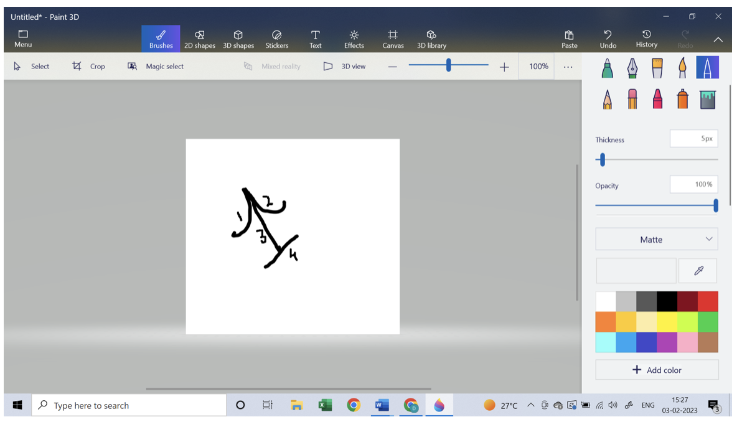
Task: Choose the Fill bucket tool
Action: pyautogui.click(x=707, y=99)
